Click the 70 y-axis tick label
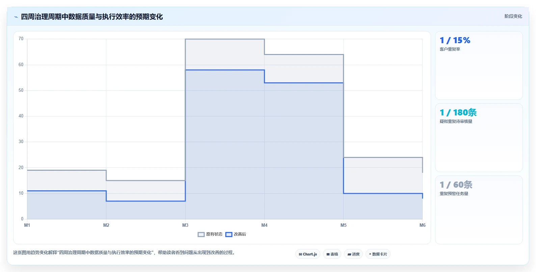Viewport: 536px width, 272px height. click(x=21, y=39)
